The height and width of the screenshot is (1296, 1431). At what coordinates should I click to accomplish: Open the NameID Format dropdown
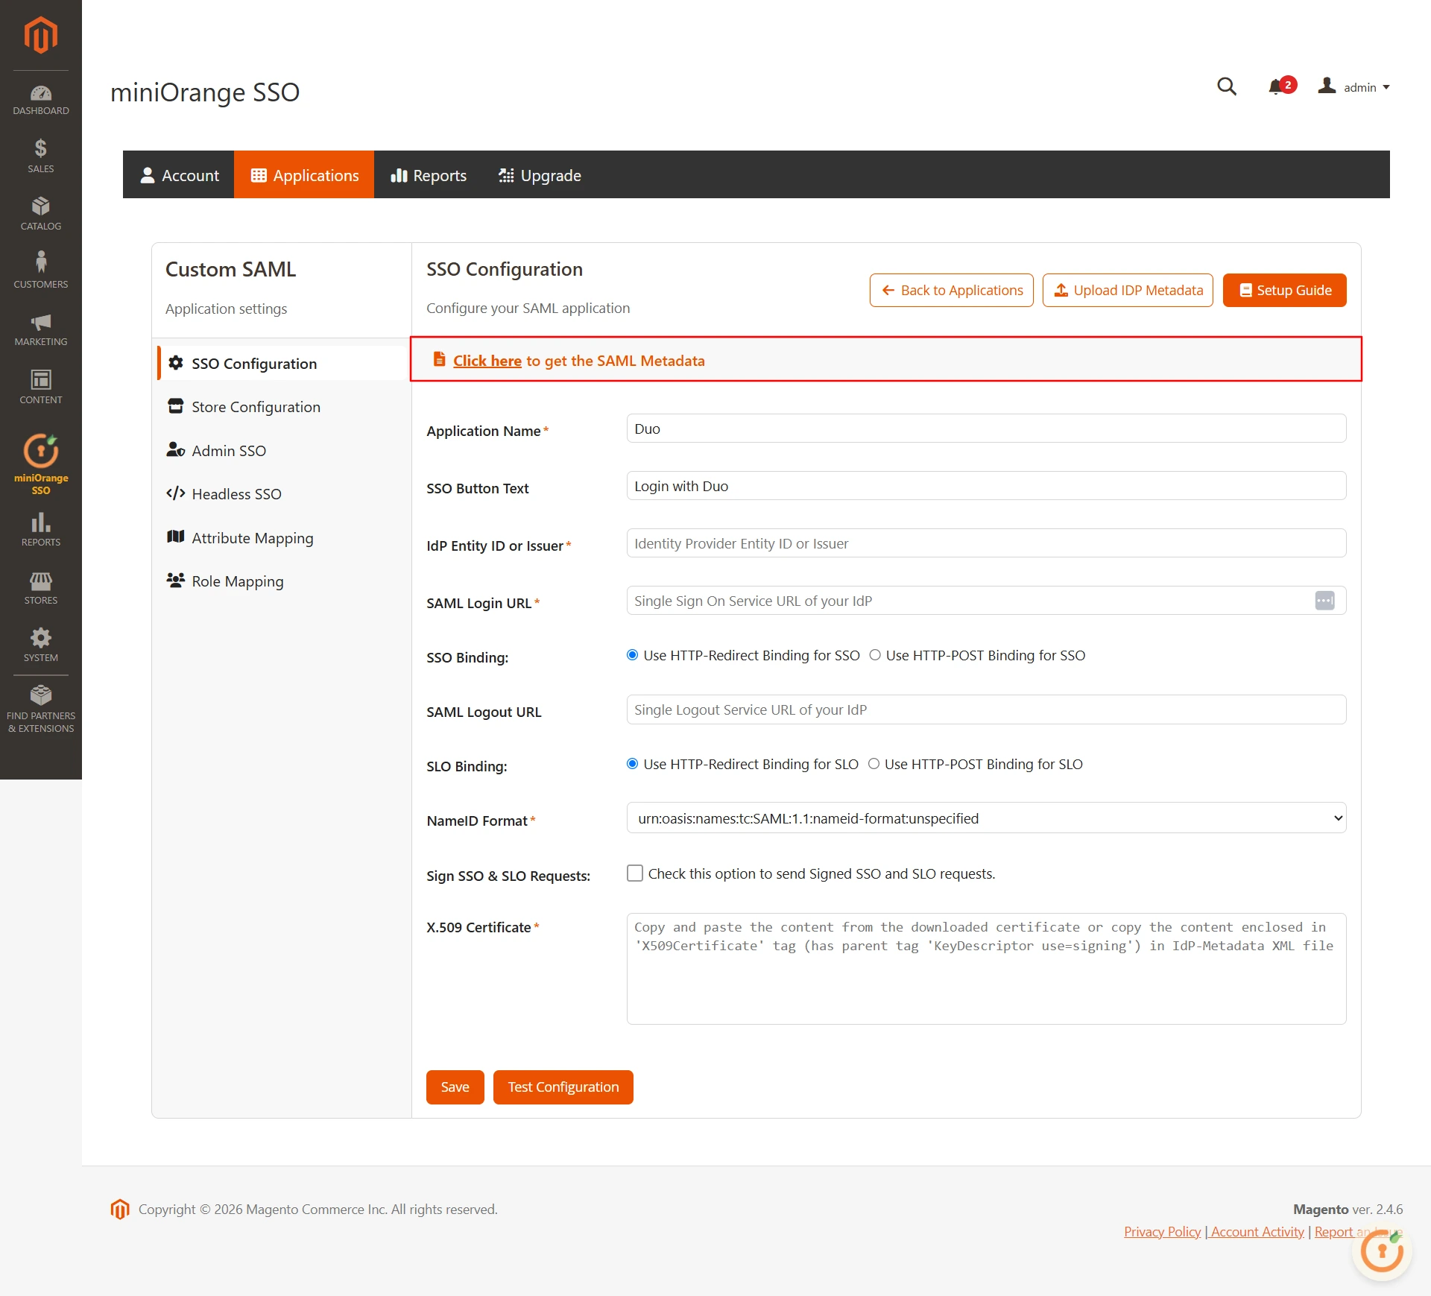[x=986, y=818]
